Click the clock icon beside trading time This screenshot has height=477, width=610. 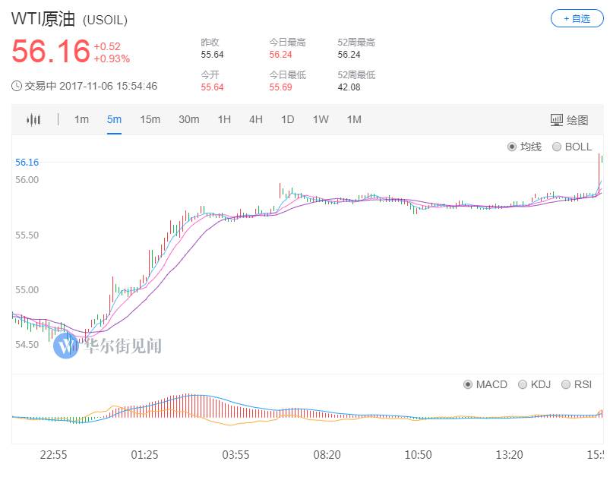tap(17, 86)
